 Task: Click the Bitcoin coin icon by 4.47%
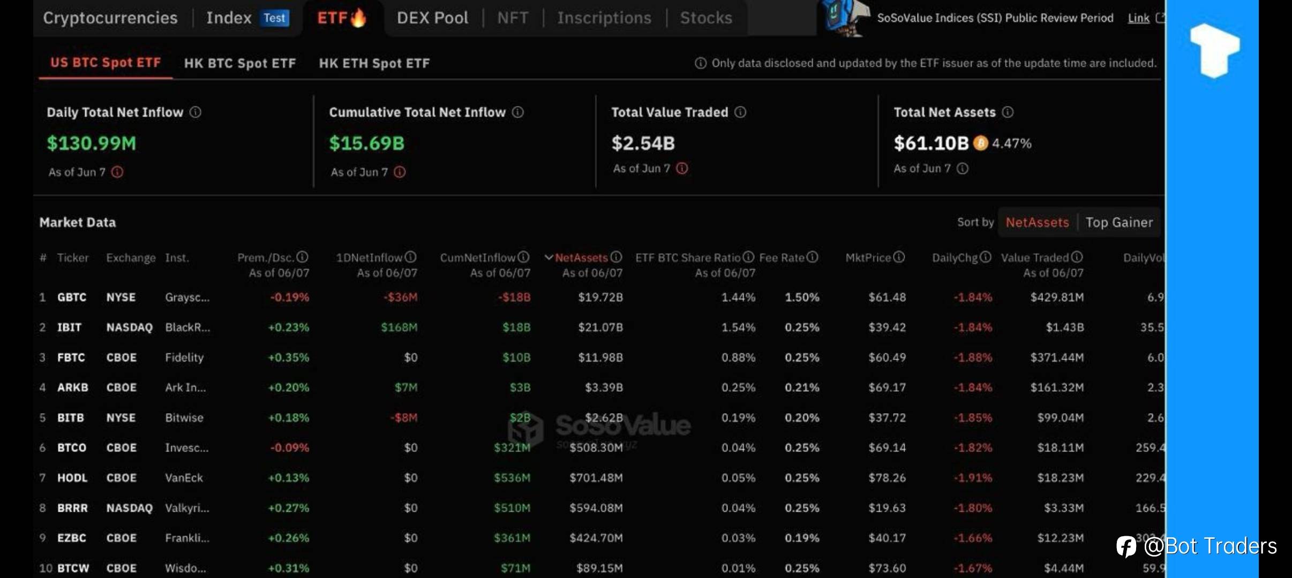pos(980,143)
